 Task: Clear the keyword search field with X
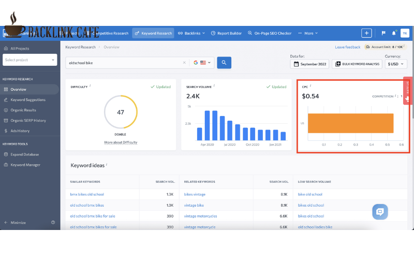(x=184, y=63)
